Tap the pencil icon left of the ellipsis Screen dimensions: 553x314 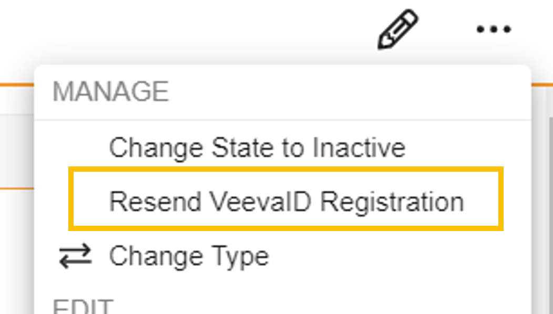pyautogui.click(x=398, y=29)
